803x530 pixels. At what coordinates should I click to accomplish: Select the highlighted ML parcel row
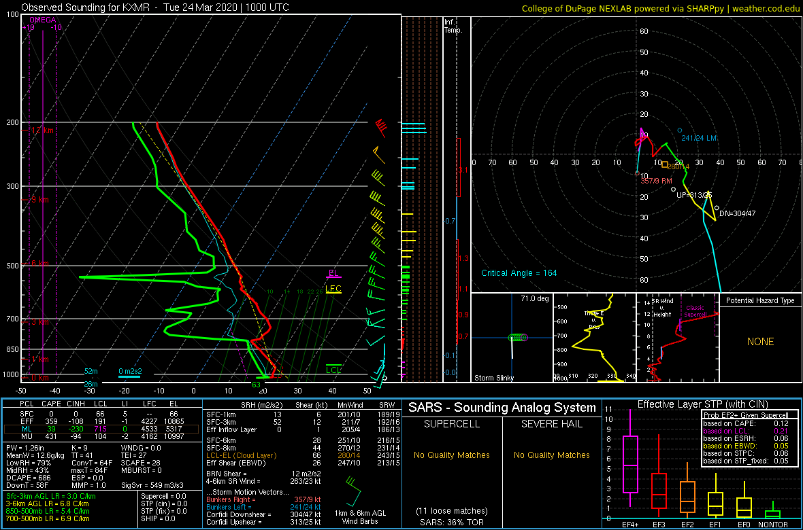[102, 431]
